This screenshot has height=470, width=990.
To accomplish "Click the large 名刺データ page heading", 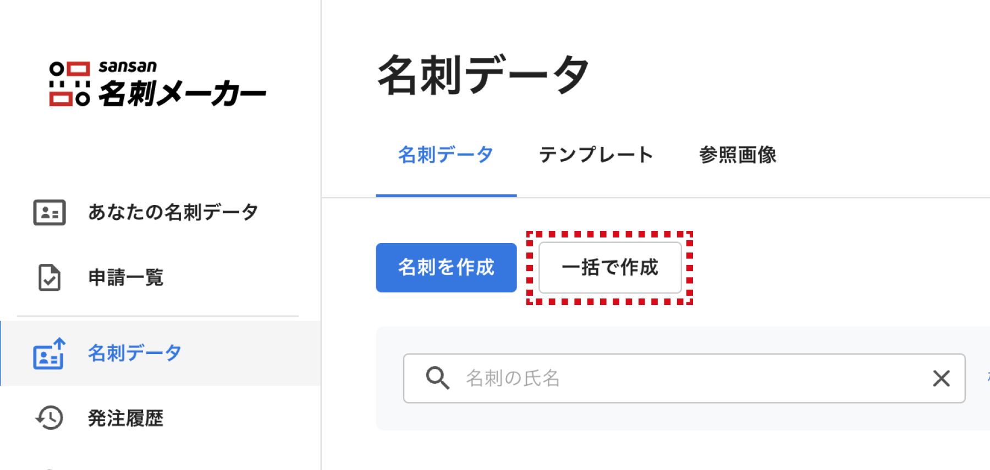I will pyautogui.click(x=483, y=75).
